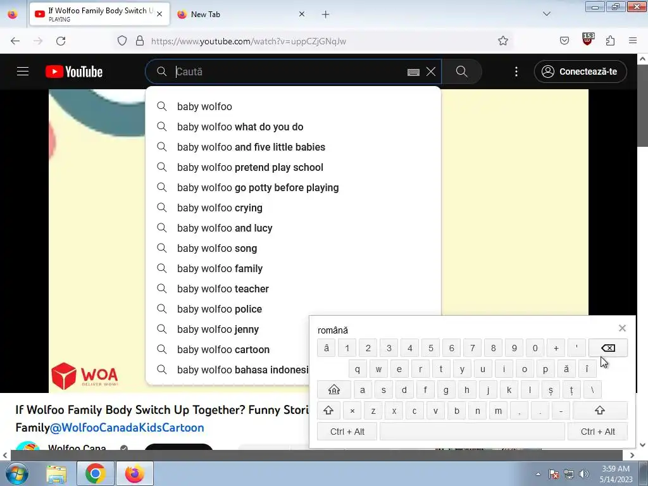648x486 pixels.
Task: Open the tracking protection shield icon
Action: tap(122, 41)
